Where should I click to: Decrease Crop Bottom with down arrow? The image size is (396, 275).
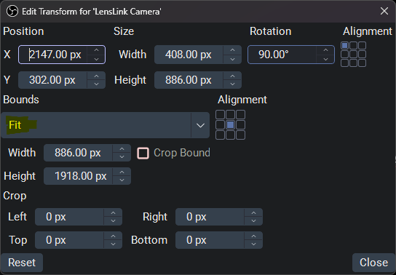[x=253, y=244]
